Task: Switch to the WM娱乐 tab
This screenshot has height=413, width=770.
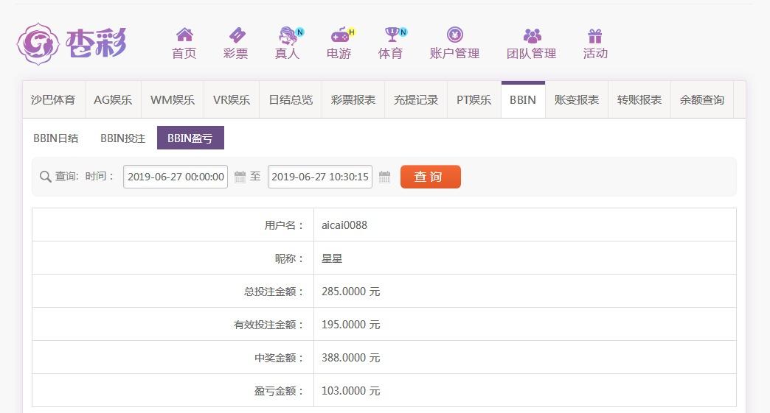Action: [173, 100]
